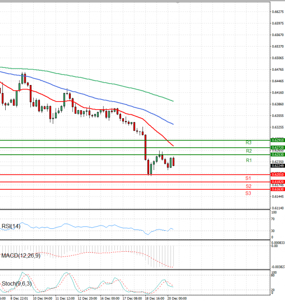
Task: Click the end of the blue moving average
Action: tap(173, 124)
